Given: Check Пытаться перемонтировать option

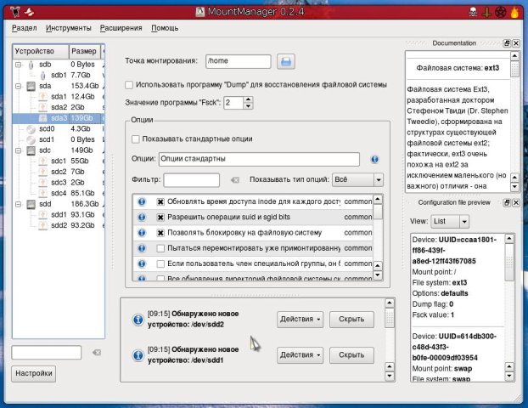Looking at the screenshot, I should click(x=160, y=248).
